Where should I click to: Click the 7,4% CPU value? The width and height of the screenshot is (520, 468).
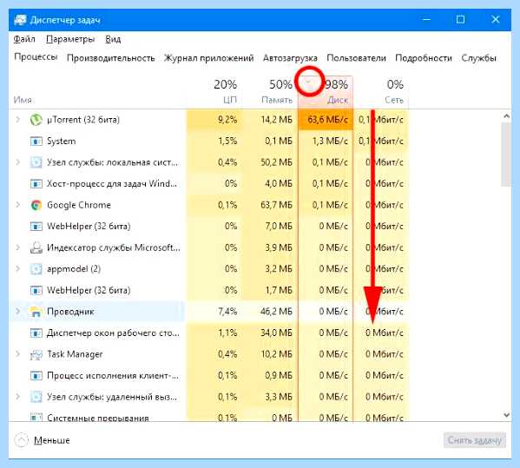pos(227,312)
